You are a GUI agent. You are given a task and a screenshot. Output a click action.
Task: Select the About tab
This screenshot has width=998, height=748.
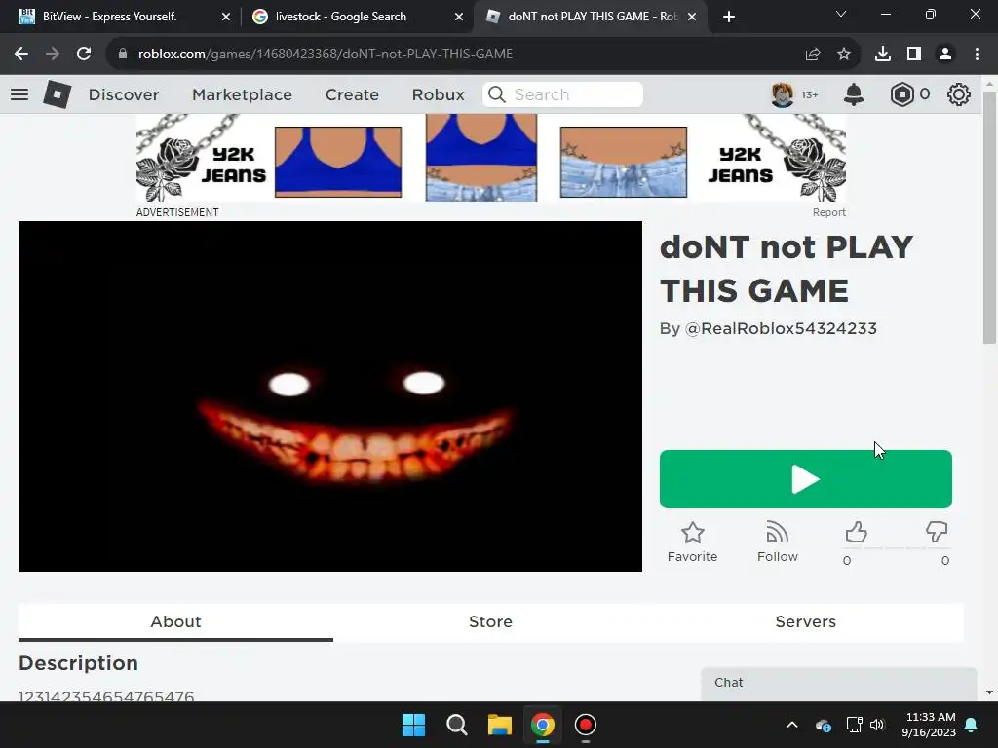pos(175,622)
